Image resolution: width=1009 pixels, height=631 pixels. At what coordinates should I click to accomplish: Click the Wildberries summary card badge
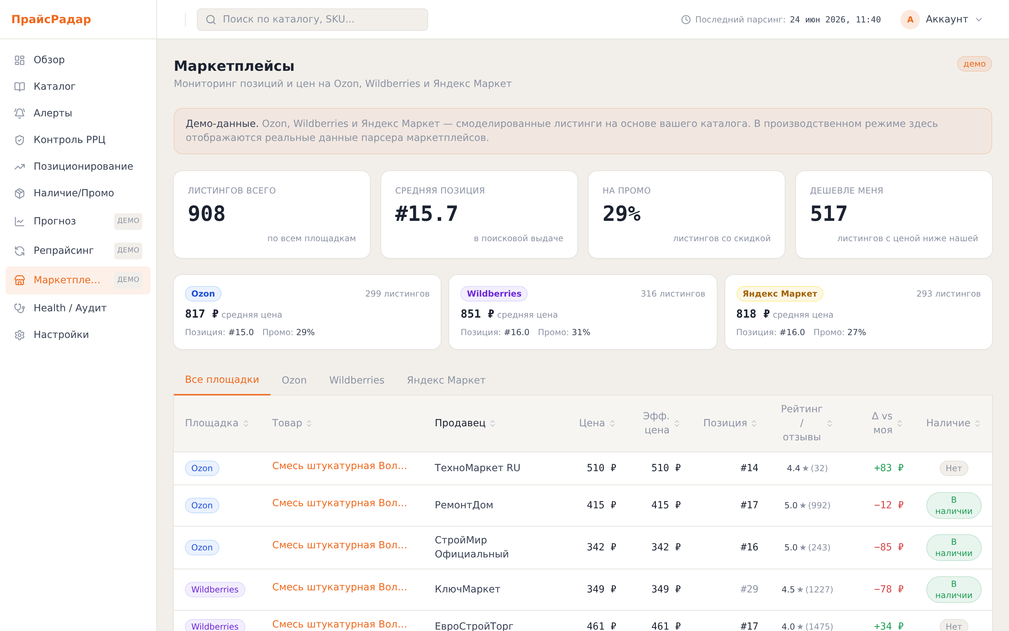(494, 294)
